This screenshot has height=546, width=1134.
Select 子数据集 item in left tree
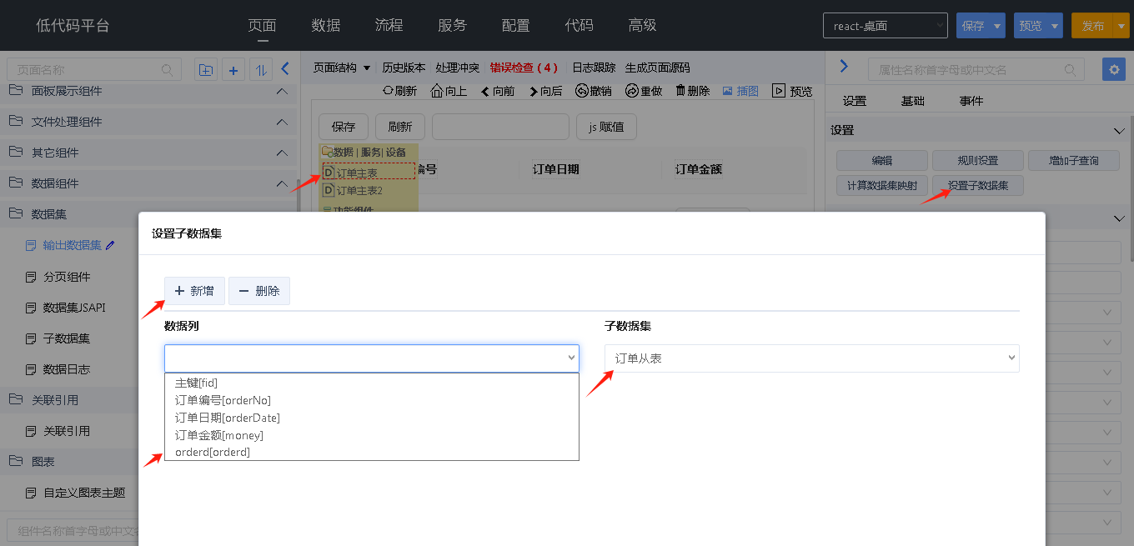click(x=67, y=338)
